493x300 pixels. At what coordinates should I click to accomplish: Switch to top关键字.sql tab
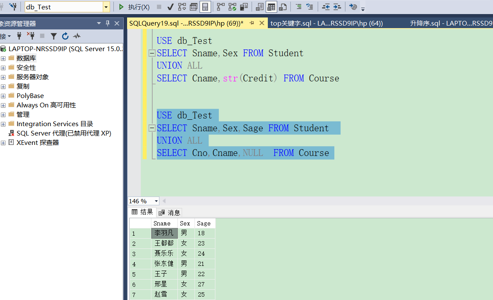pyautogui.click(x=326, y=23)
